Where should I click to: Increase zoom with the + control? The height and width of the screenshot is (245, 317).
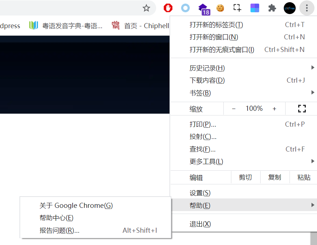(274, 108)
